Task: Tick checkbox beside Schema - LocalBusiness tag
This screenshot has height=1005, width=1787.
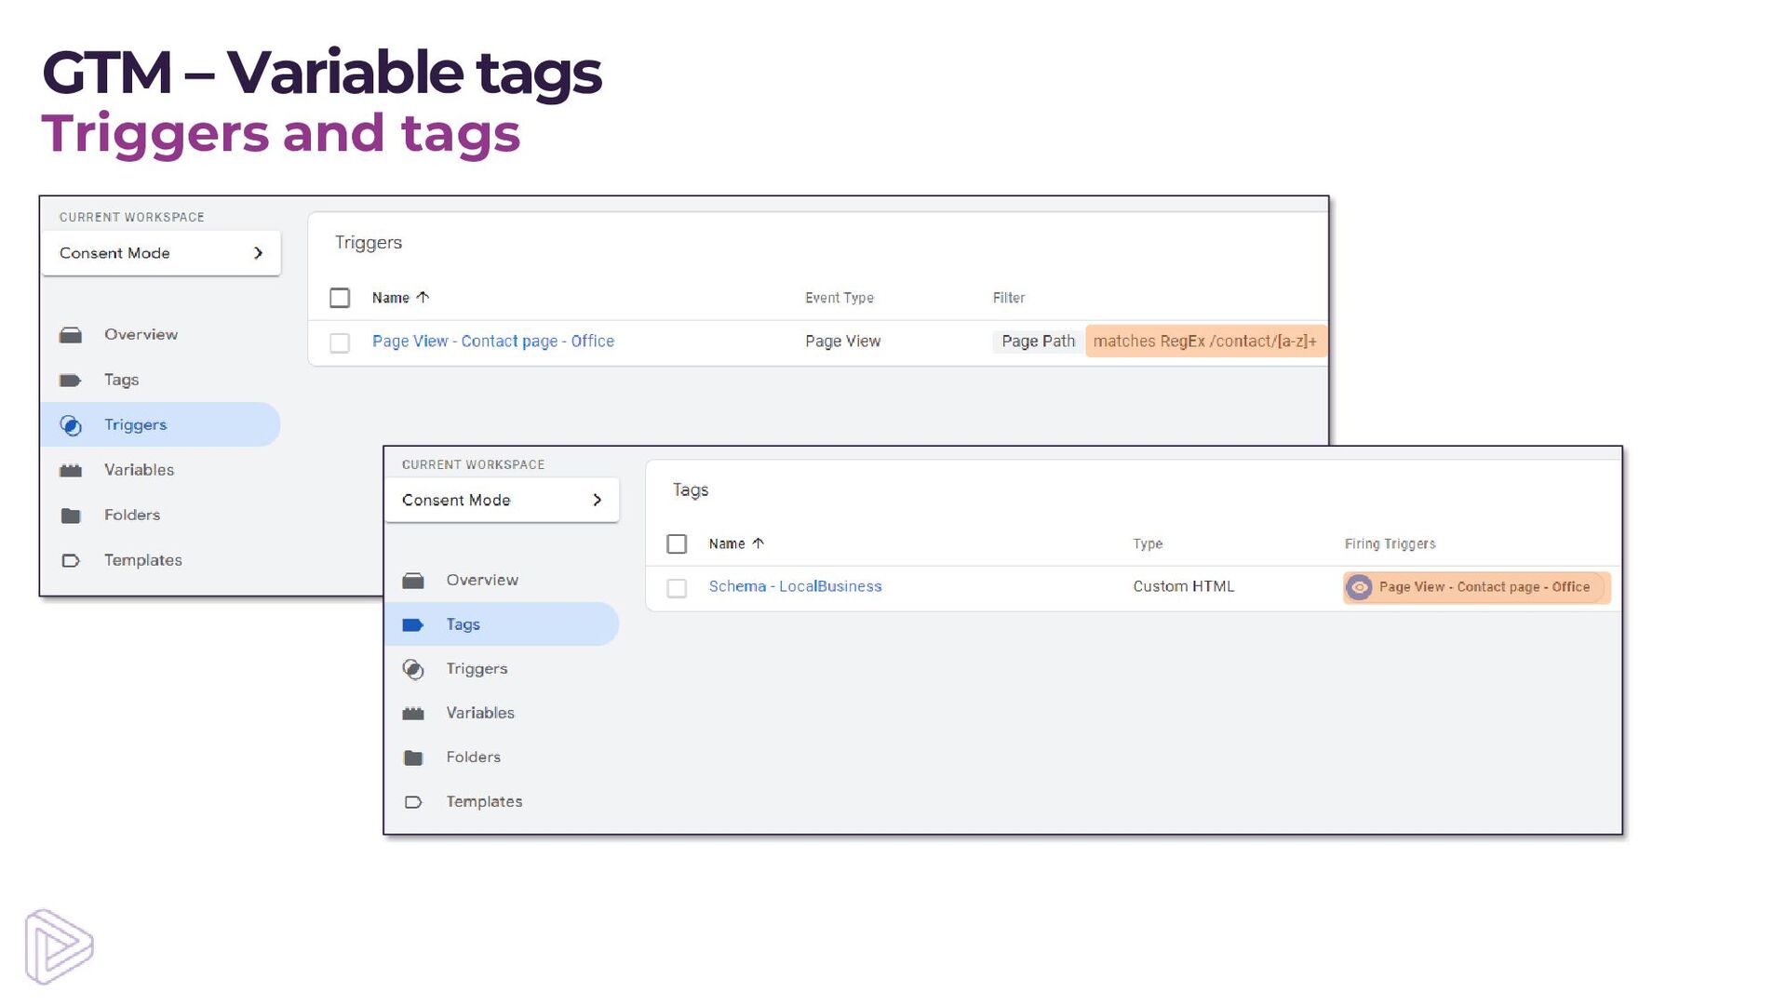Action: (x=677, y=588)
